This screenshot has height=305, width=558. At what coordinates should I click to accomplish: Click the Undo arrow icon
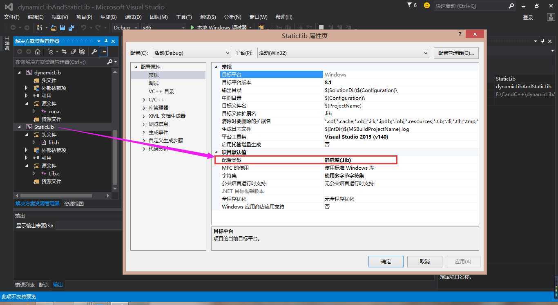(x=84, y=28)
